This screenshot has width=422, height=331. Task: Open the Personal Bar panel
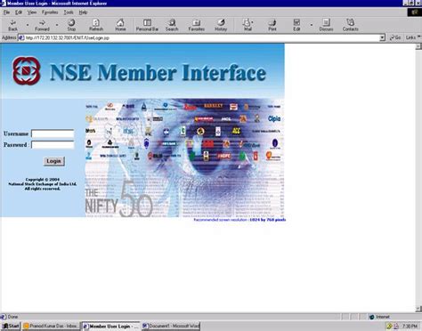(x=147, y=25)
